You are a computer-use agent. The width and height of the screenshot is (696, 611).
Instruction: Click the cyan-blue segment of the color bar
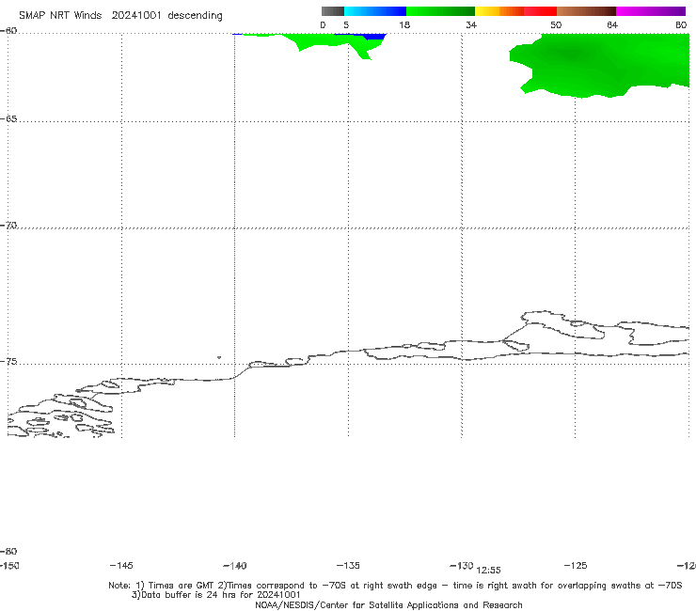pos(375,11)
